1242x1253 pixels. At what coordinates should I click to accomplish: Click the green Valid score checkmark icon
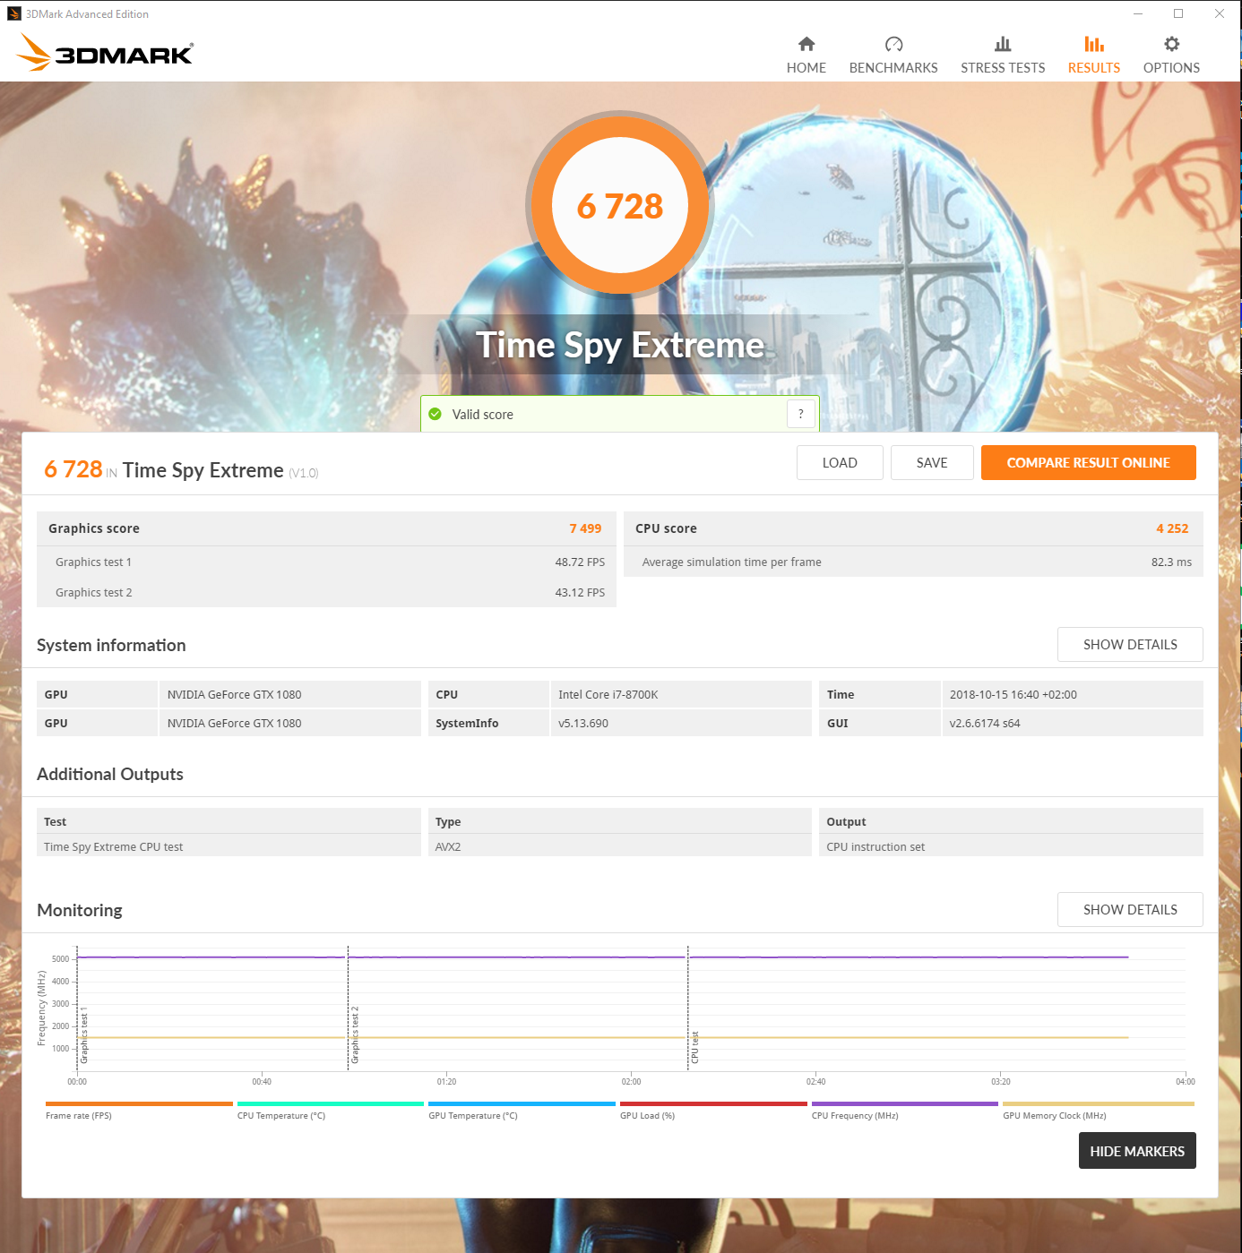pyautogui.click(x=435, y=414)
